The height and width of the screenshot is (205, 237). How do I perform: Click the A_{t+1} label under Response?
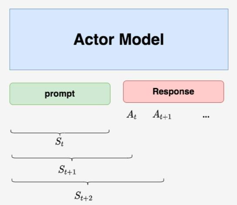coord(162,115)
